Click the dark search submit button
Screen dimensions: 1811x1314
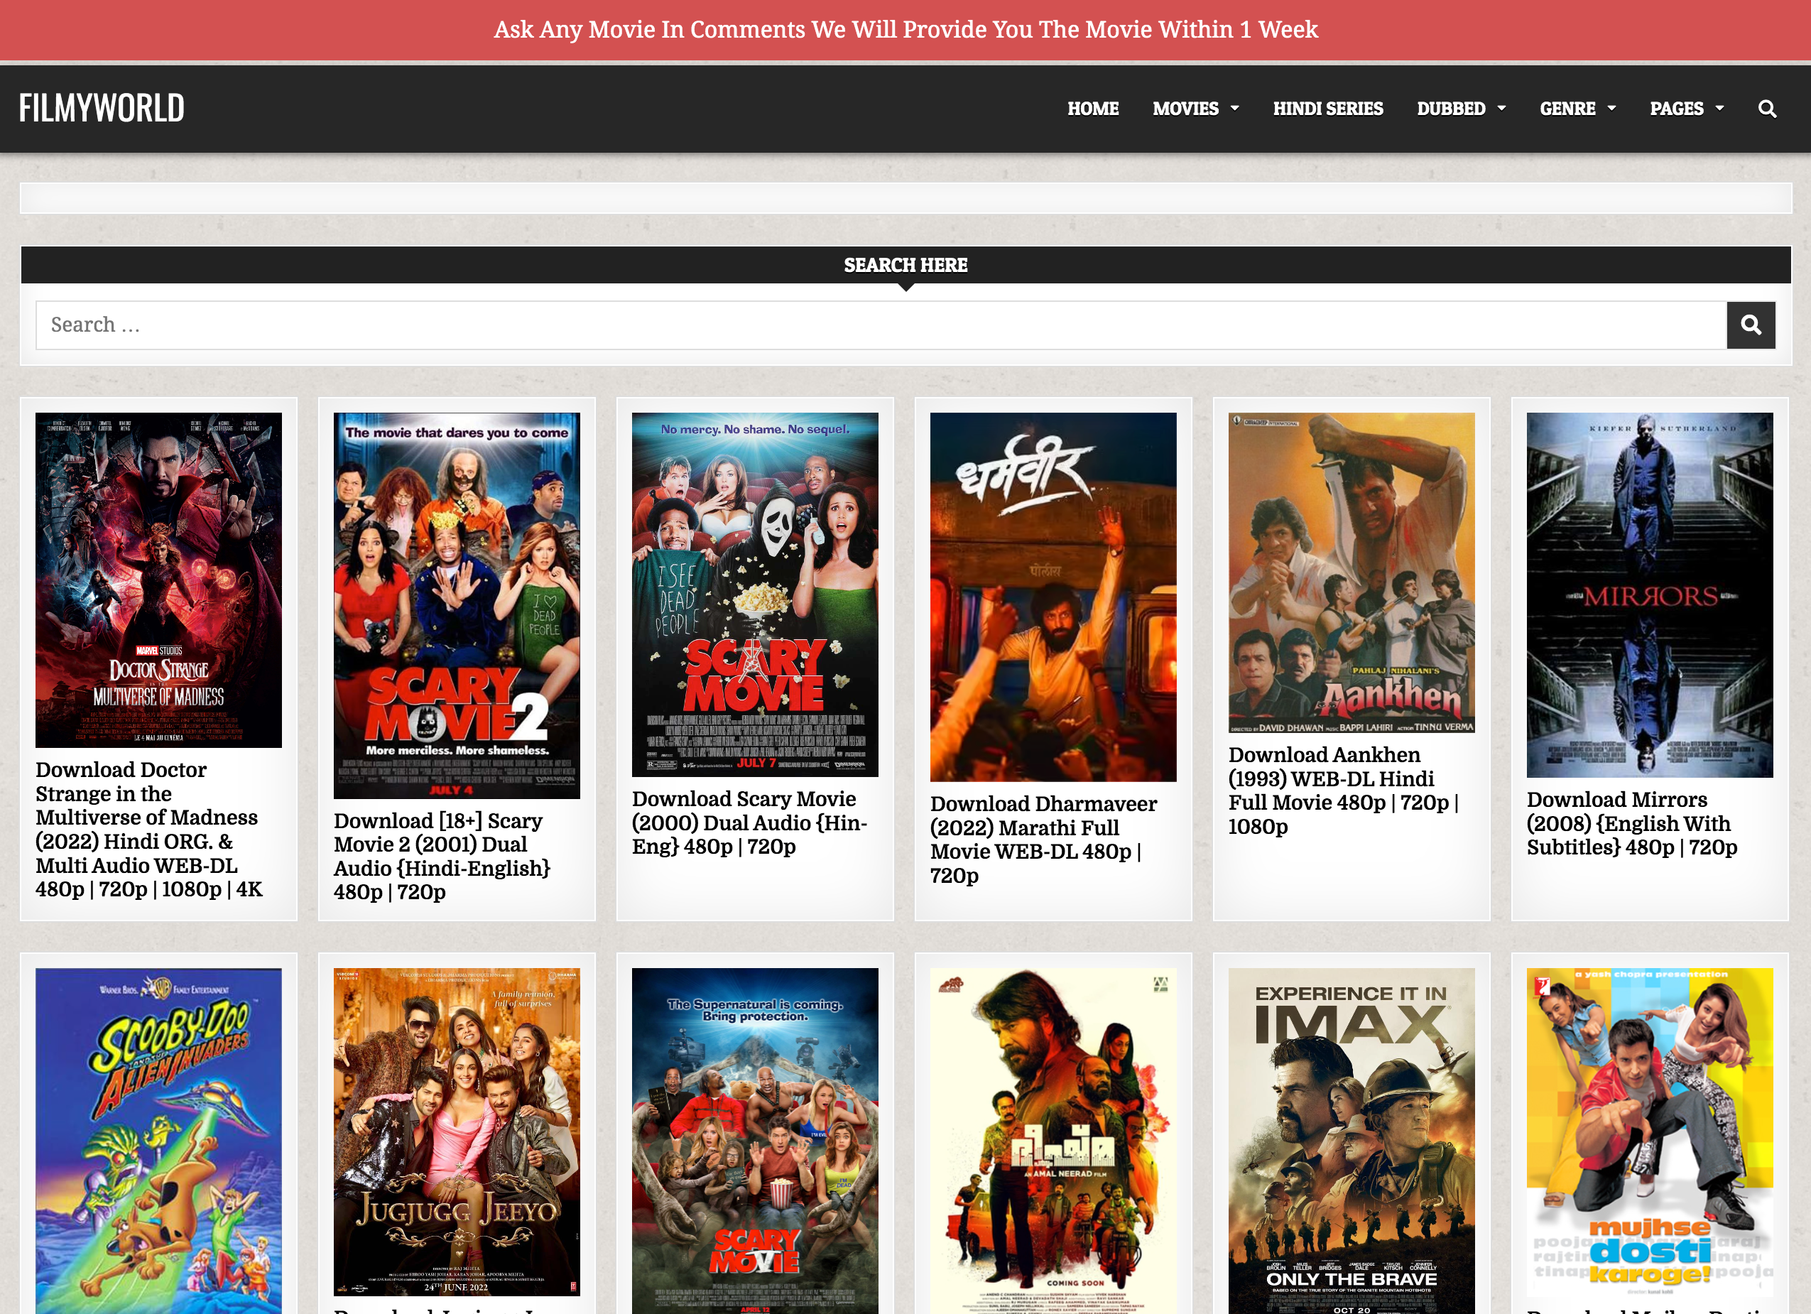coord(1751,325)
